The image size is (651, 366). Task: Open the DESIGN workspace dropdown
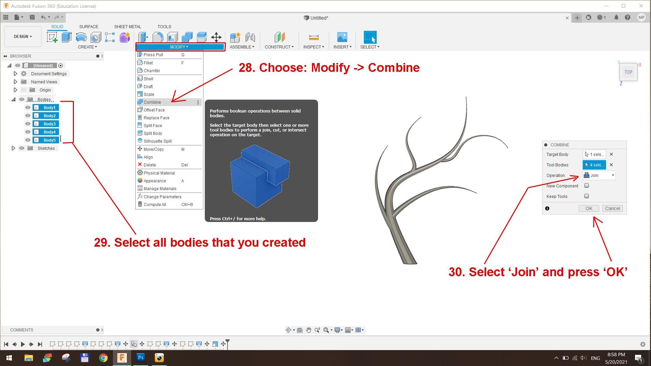point(23,36)
